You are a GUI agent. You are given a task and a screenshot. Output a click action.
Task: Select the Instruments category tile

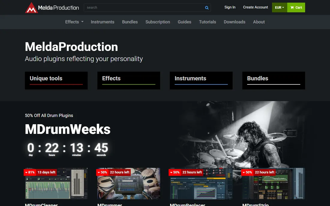coord(201,81)
